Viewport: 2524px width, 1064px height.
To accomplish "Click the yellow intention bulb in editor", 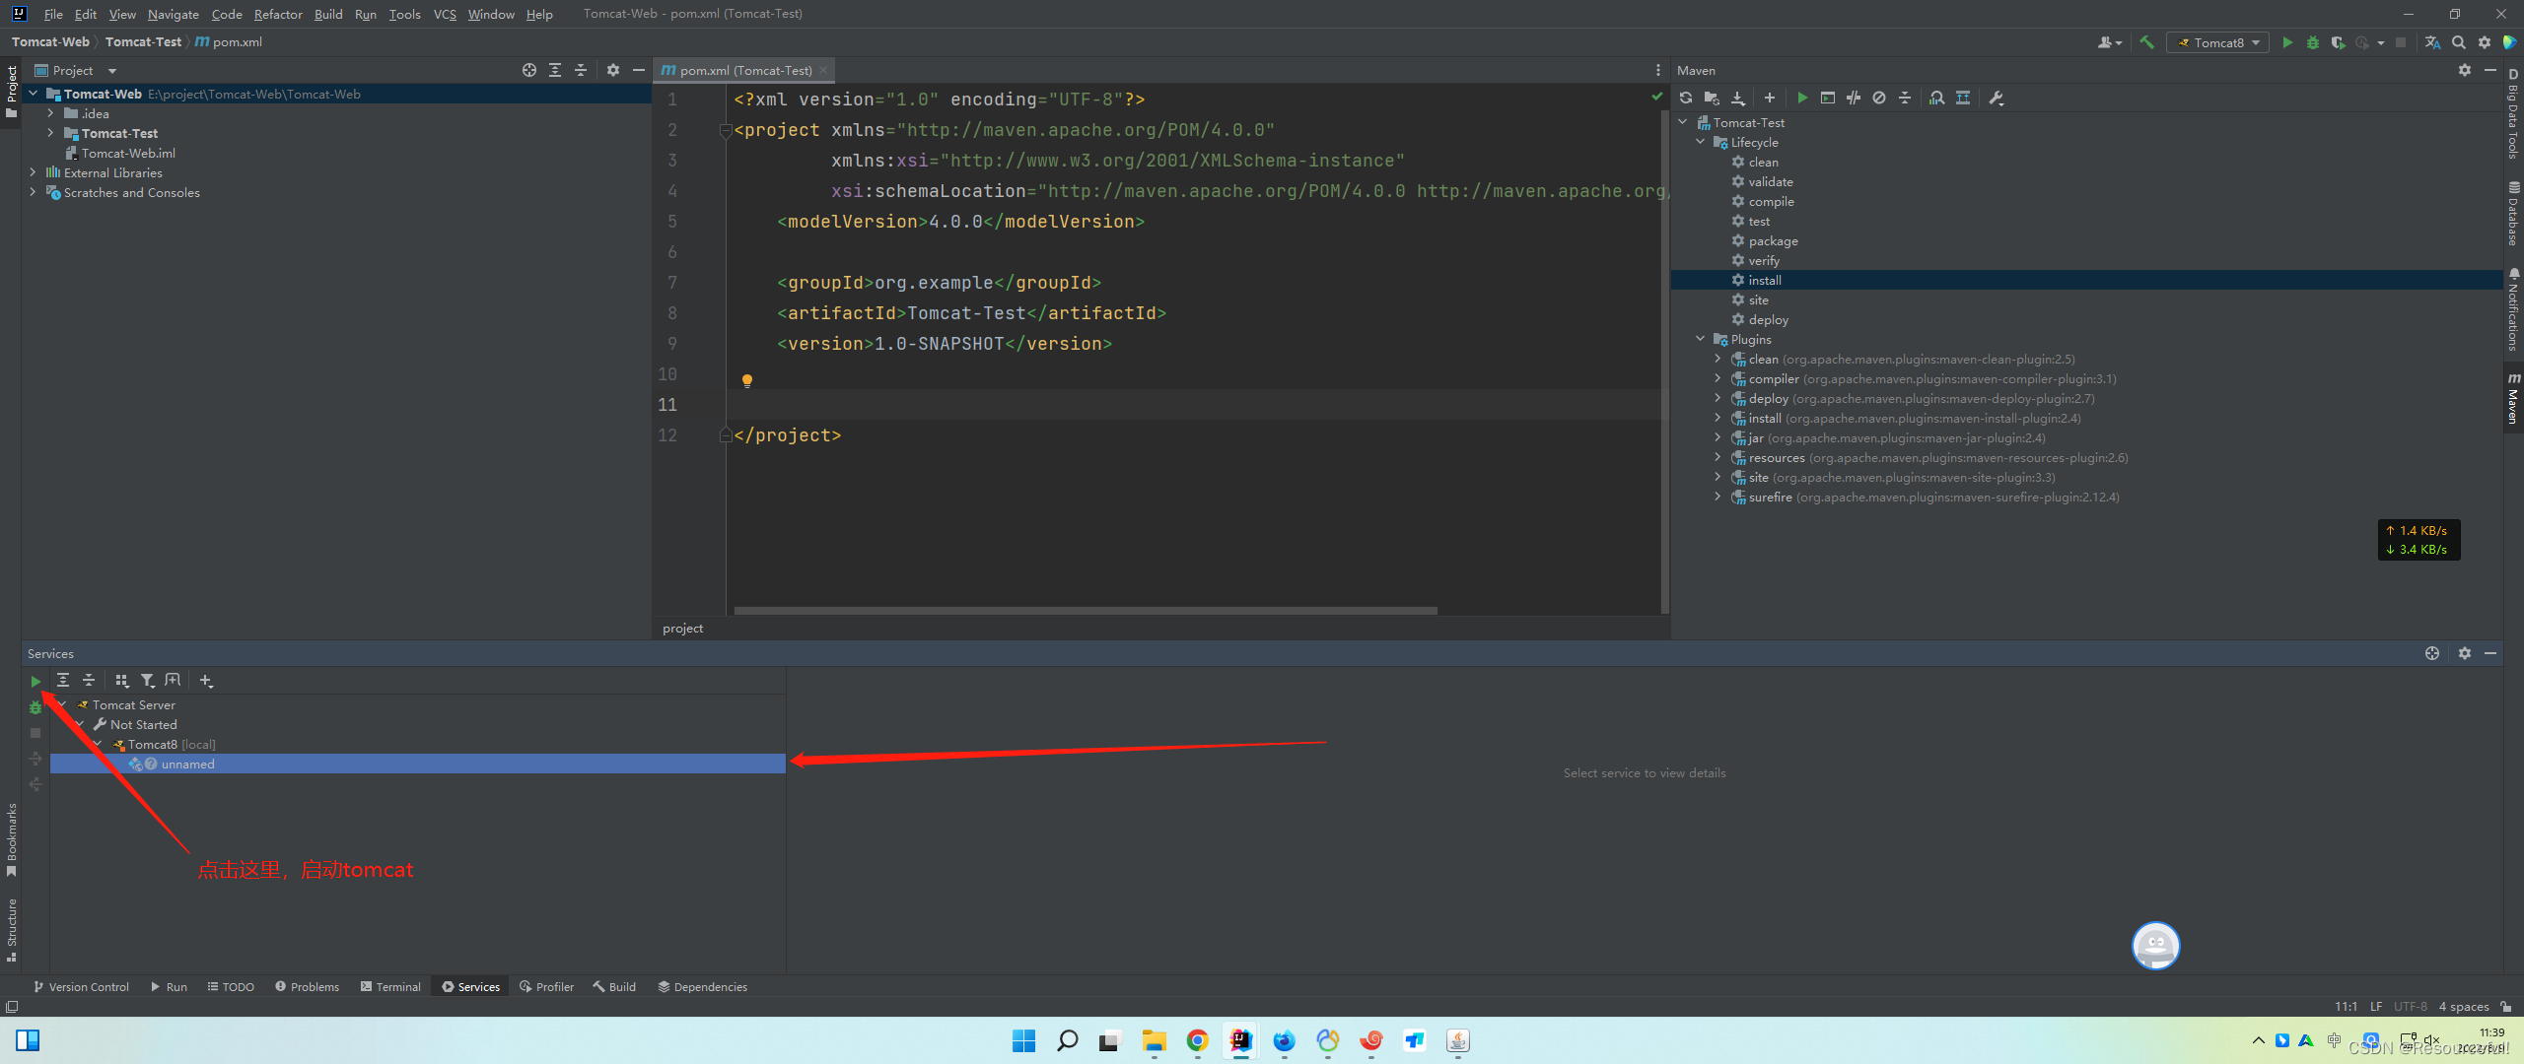I will click(x=747, y=380).
